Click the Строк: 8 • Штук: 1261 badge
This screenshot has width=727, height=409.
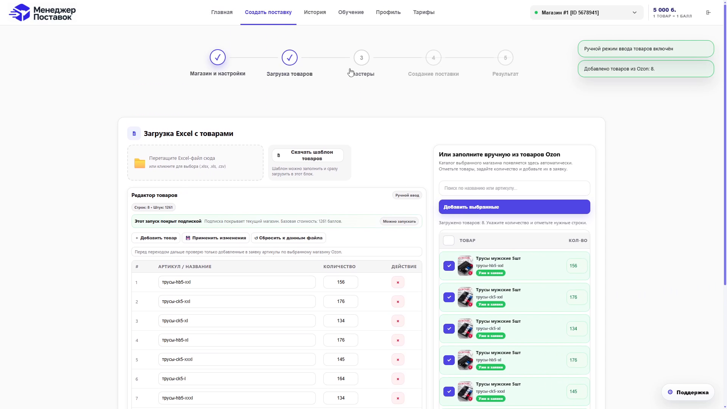coord(153,208)
